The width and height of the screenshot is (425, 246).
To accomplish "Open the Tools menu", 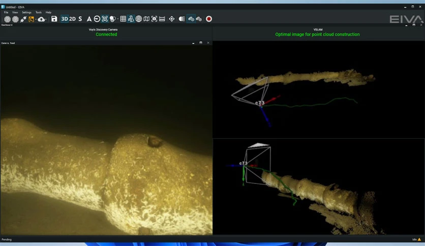I will (39, 13).
